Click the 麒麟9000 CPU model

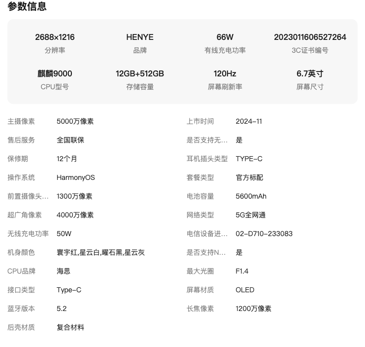tap(55, 73)
